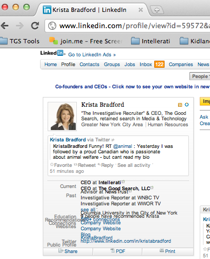This screenshot has height=259, width=210.
Task: Open the Intellerati bookmark folder
Action: click(150, 41)
